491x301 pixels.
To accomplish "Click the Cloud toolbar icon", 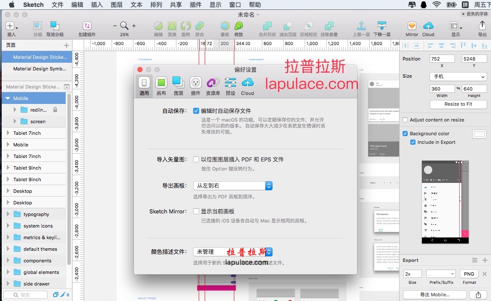I will (428, 26).
